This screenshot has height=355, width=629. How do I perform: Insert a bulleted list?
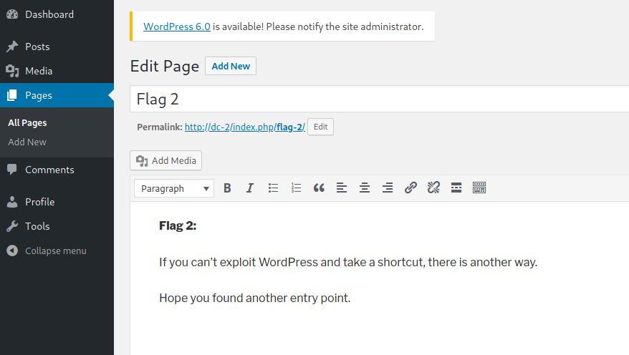click(x=273, y=188)
